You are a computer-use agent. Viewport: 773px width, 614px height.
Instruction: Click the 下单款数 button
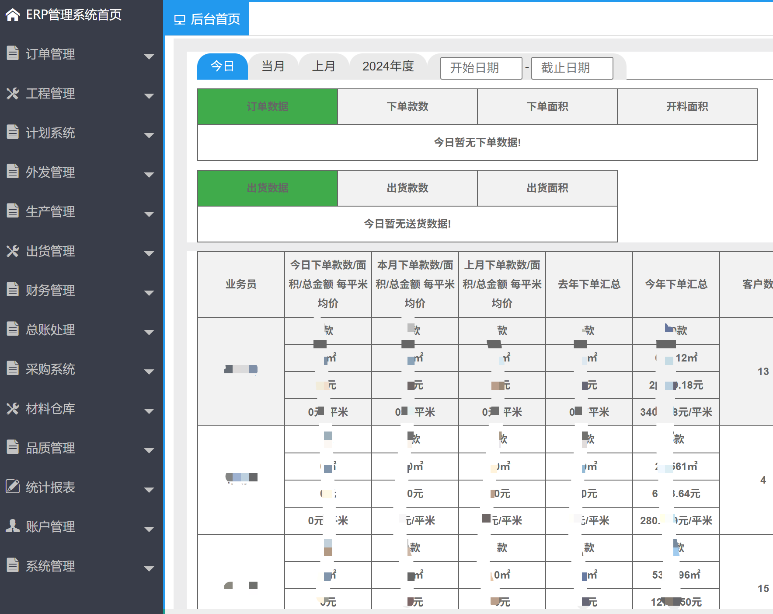pyautogui.click(x=407, y=106)
